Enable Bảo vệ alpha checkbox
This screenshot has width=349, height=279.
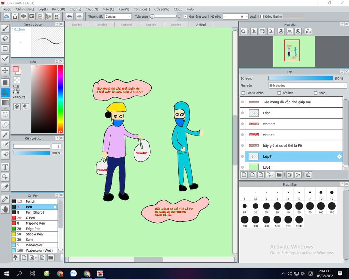click(x=243, y=93)
